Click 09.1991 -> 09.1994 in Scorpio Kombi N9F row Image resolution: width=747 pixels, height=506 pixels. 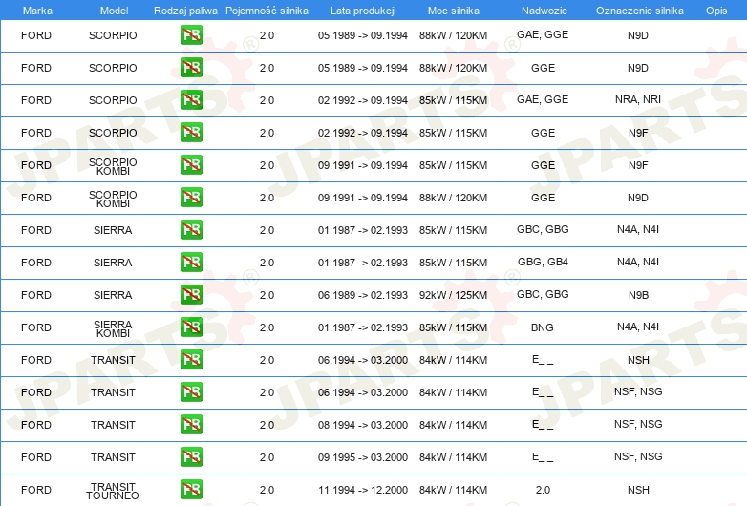(363, 165)
